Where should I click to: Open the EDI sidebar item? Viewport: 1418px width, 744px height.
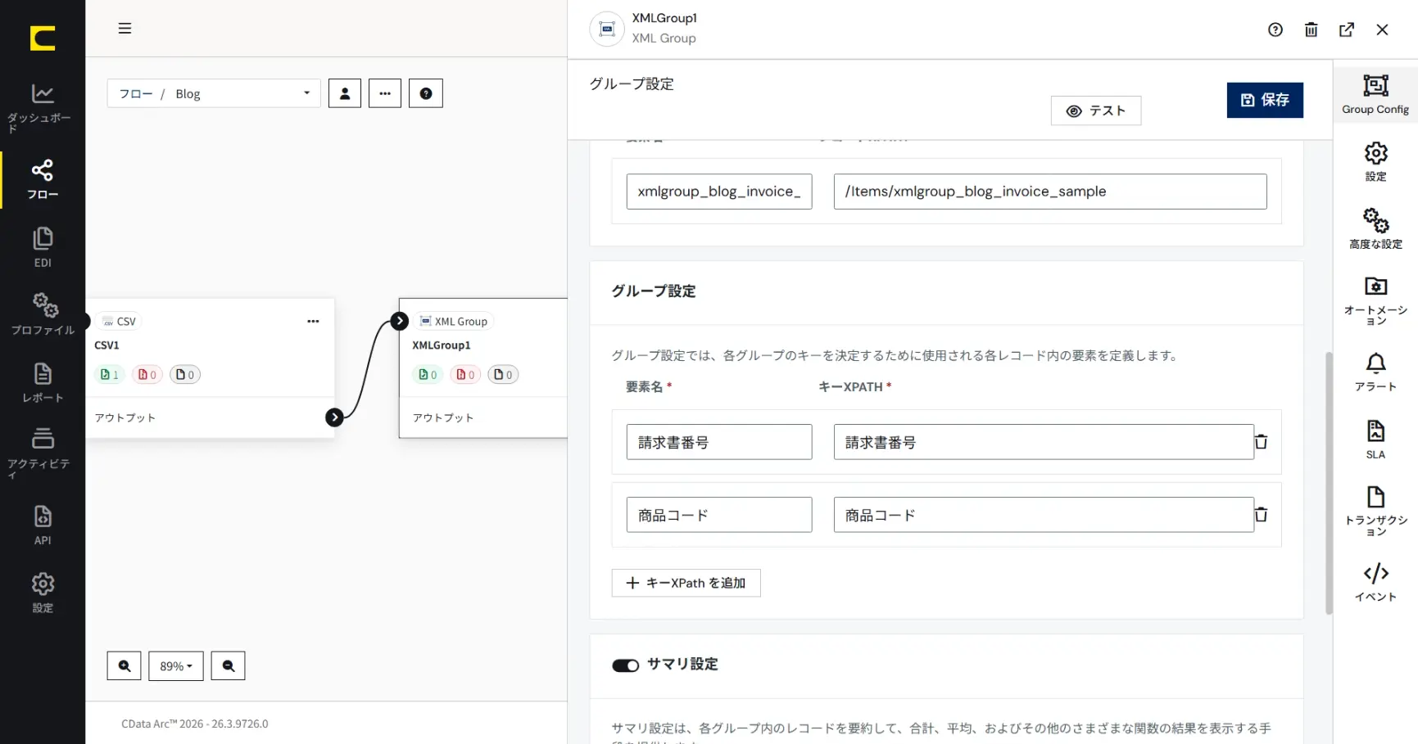[43, 248]
